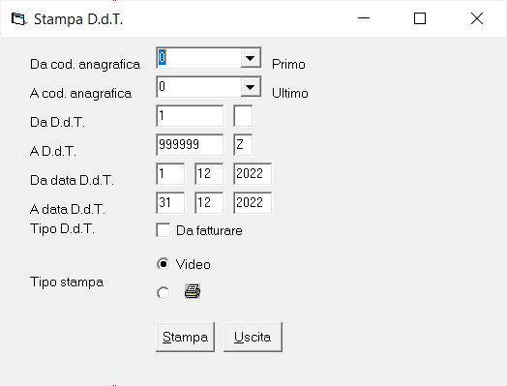Maximize the Stampa D.d.T. window
507x386 pixels.
pos(420,18)
